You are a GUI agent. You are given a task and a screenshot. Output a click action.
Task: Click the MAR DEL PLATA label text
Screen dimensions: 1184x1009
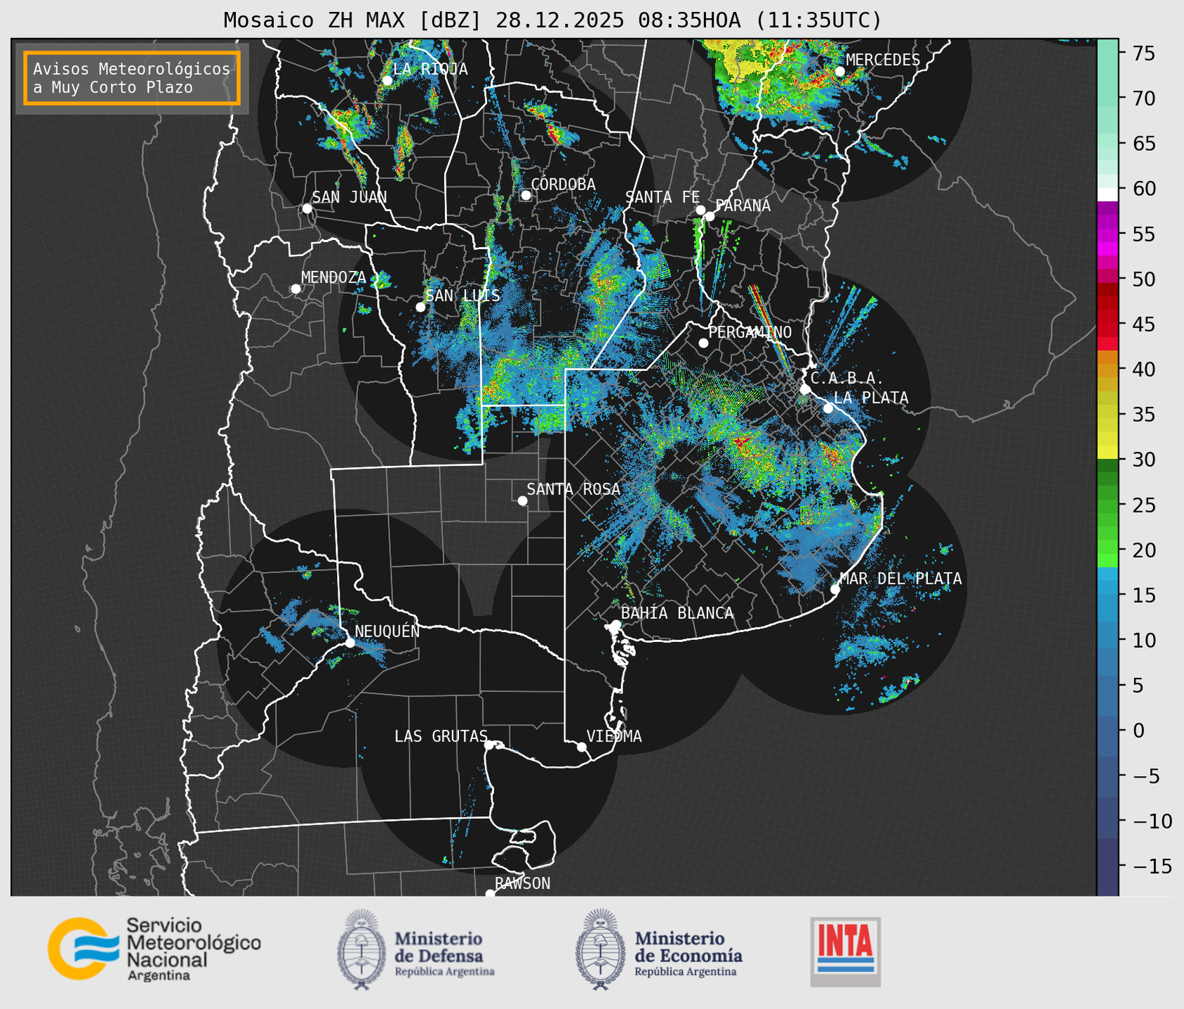pyautogui.click(x=900, y=579)
